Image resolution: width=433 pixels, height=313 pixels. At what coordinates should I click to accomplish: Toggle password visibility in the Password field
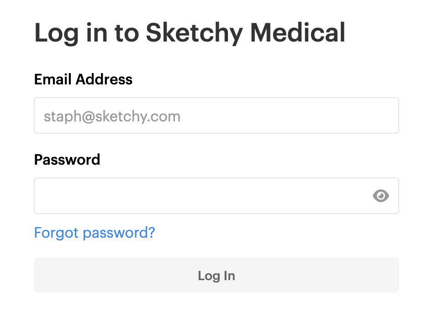[381, 196]
